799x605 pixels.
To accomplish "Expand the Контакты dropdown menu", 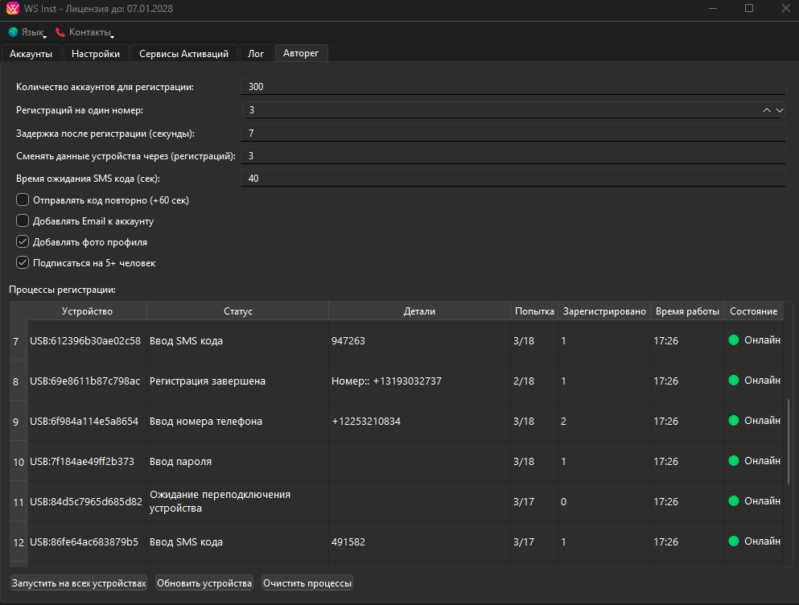I will click(90, 32).
